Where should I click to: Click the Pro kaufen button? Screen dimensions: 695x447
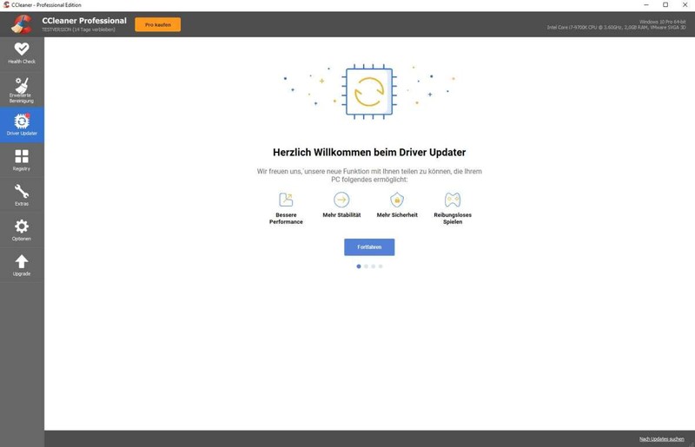pyautogui.click(x=158, y=25)
